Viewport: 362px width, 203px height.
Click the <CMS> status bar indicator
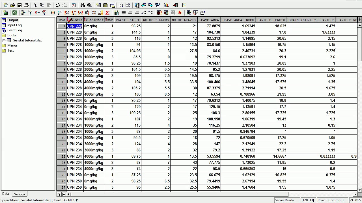[355, 200]
